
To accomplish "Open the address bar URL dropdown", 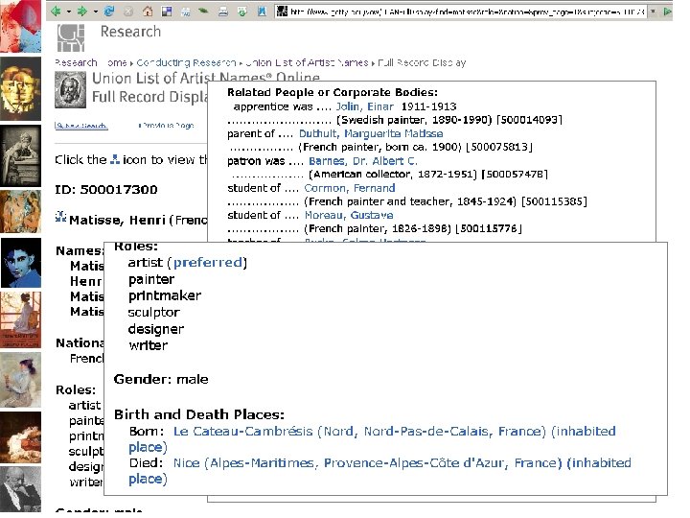I will [654, 12].
